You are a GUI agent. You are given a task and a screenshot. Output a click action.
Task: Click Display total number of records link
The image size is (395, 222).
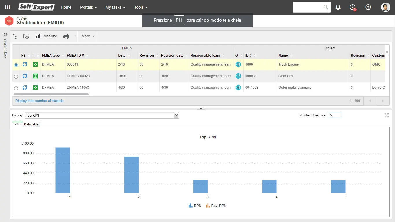(39, 101)
